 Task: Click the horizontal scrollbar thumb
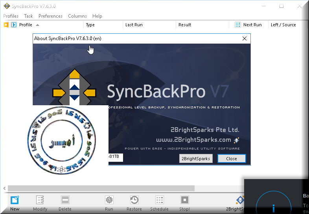point(101,188)
